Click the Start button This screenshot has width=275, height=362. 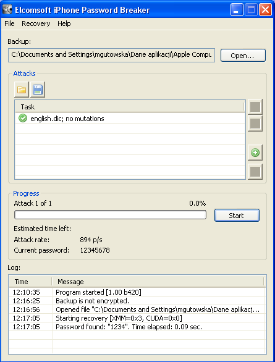237,216
